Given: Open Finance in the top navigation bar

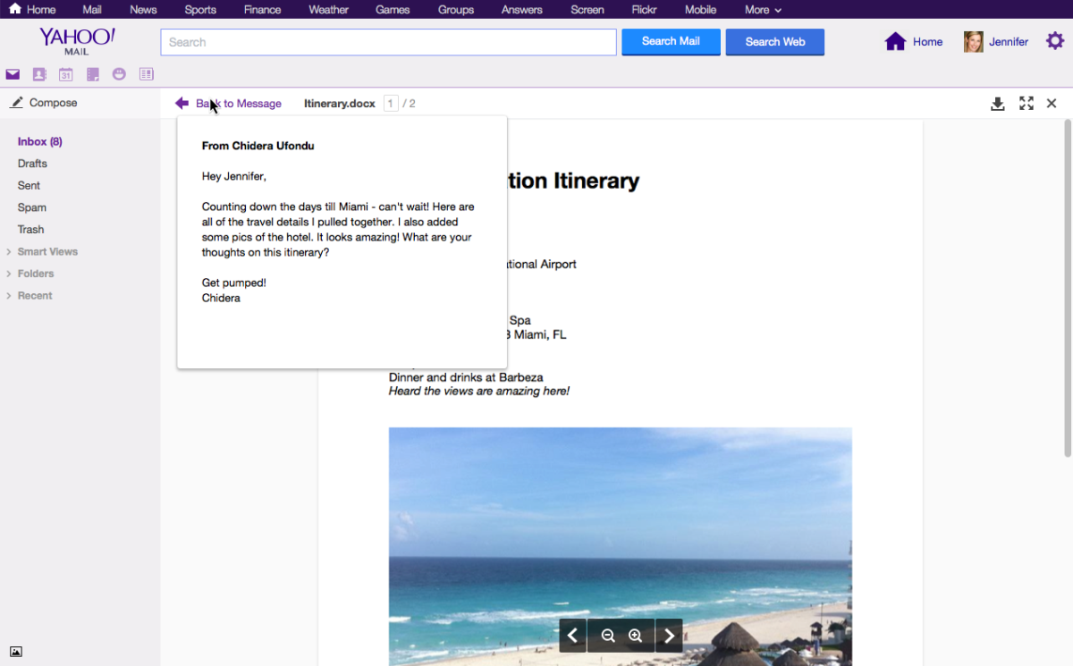Looking at the screenshot, I should 262,10.
